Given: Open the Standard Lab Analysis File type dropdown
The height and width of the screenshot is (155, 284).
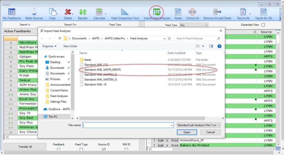Looking at the screenshot, I should tap(199, 125).
